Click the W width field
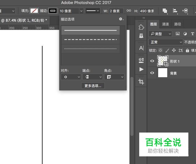196x164 pixels. click(116, 11)
